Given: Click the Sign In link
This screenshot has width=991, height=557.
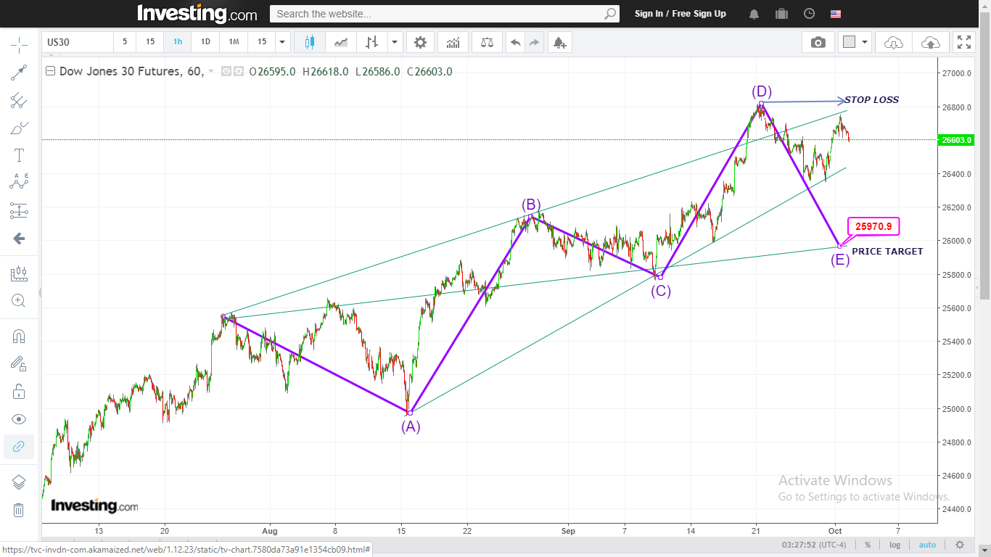Looking at the screenshot, I should 649,14.
